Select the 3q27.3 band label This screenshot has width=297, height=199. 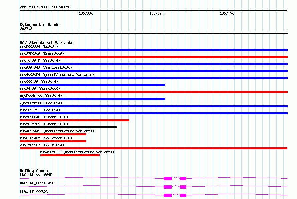point(26,29)
